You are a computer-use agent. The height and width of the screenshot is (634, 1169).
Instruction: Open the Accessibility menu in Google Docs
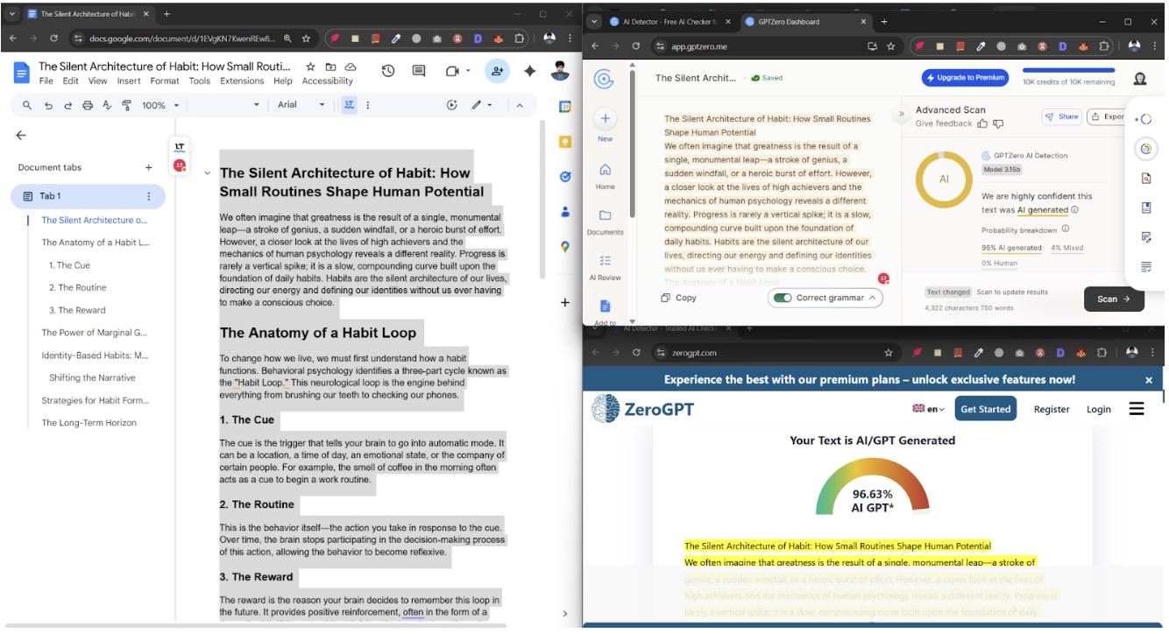click(x=327, y=81)
